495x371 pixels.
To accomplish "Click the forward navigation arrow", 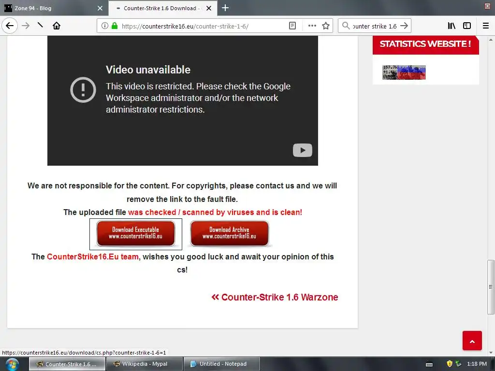I will point(26,26).
